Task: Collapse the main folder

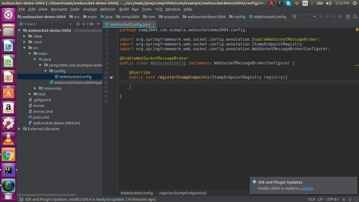Action: pos(30,54)
